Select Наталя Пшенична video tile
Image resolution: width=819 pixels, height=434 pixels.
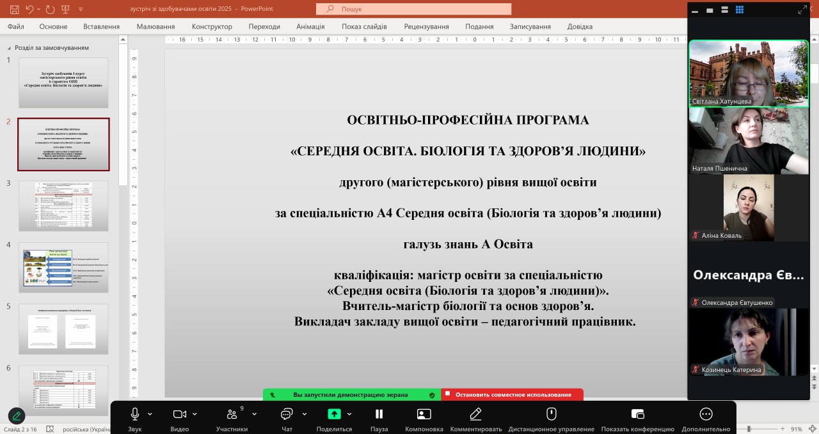pyautogui.click(x=749, y=141)
